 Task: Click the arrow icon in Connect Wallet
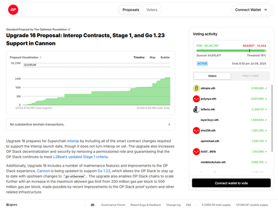point(265,9)
